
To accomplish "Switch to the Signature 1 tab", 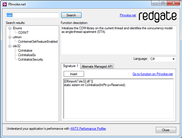I will (70, 66).
